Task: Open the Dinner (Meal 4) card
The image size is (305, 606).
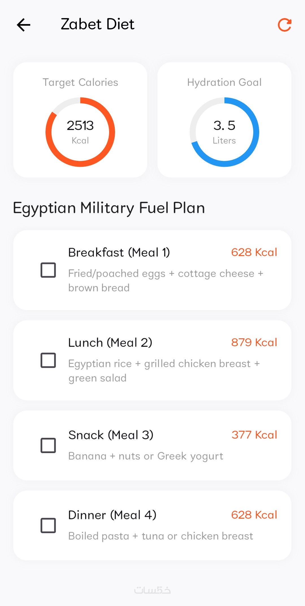Action: 152,525
